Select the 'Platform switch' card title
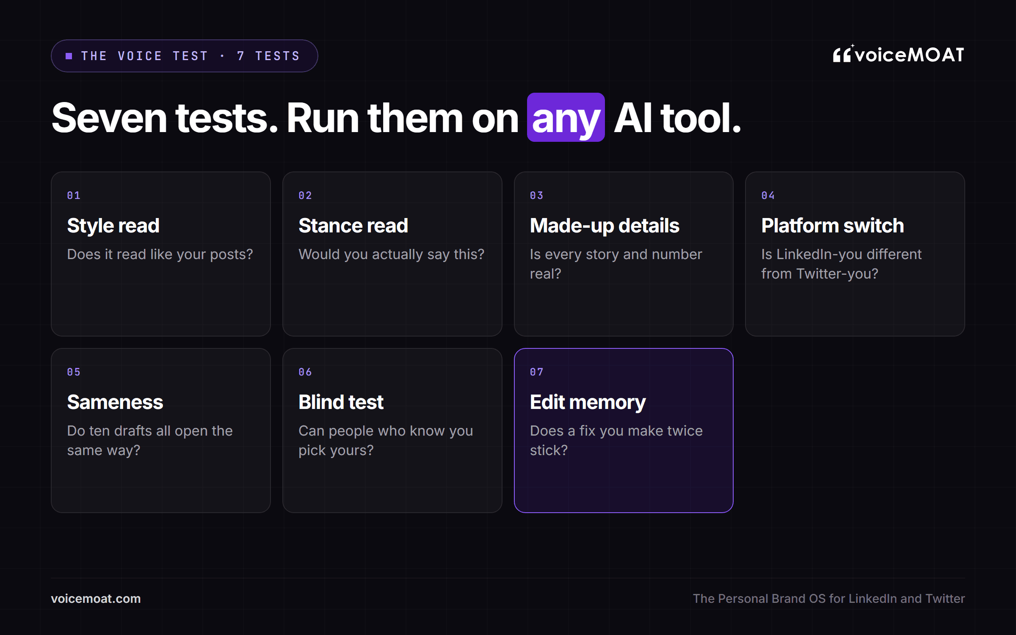 point(832,225)
